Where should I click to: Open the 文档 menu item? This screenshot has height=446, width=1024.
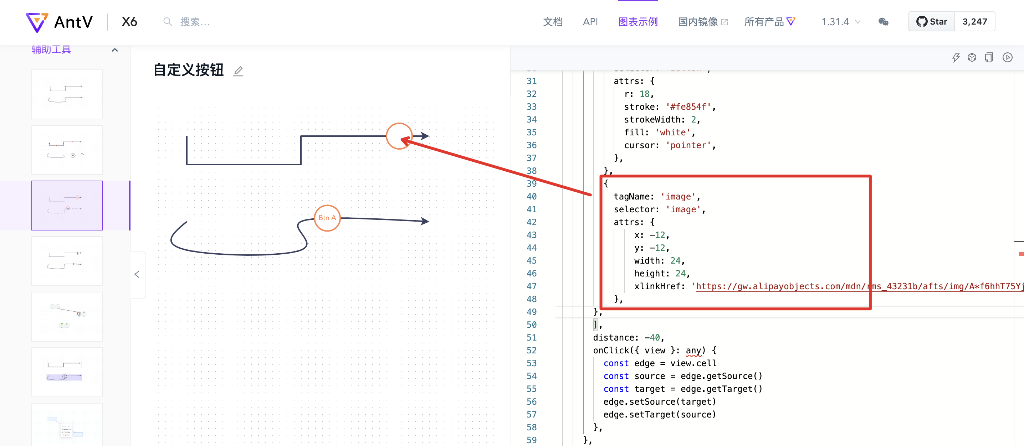[x=553, y=22]
